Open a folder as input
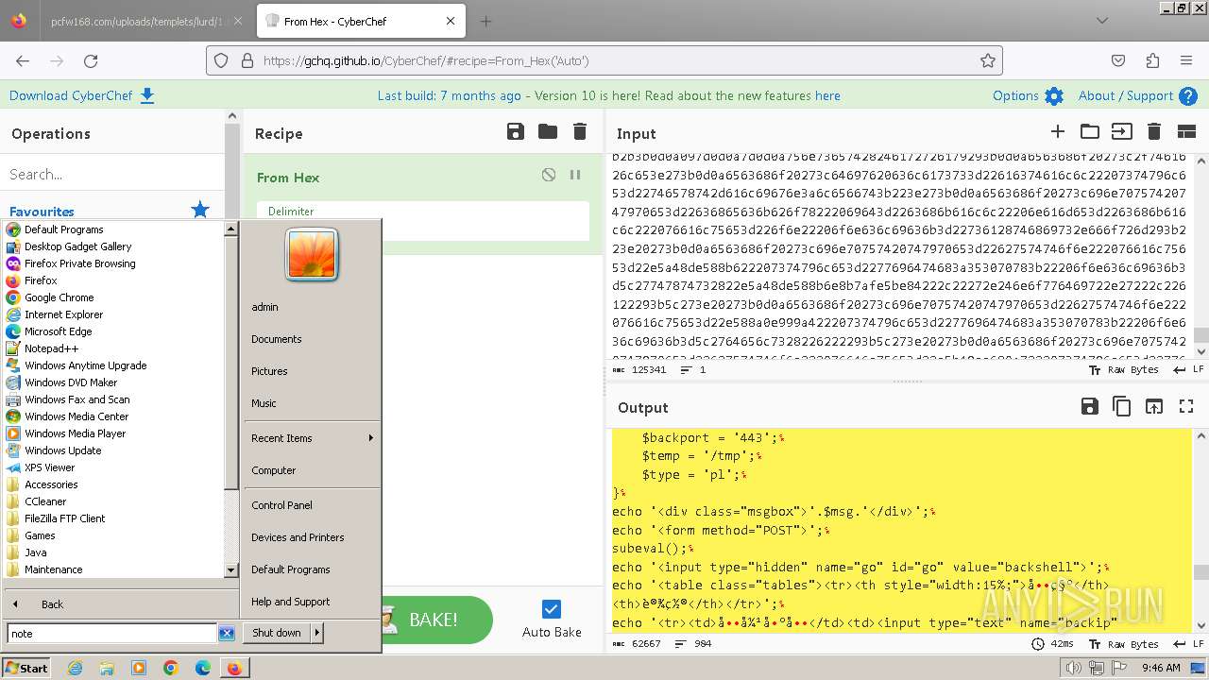This screenshot has height=680, width=1209. tap(1090, 132)
